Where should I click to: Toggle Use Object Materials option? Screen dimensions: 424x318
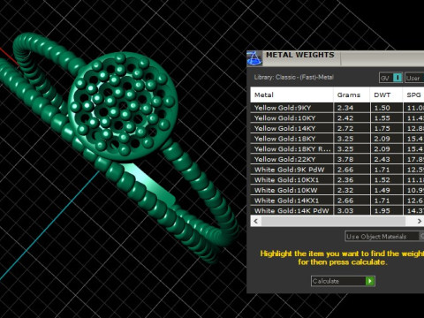[384, 237]
